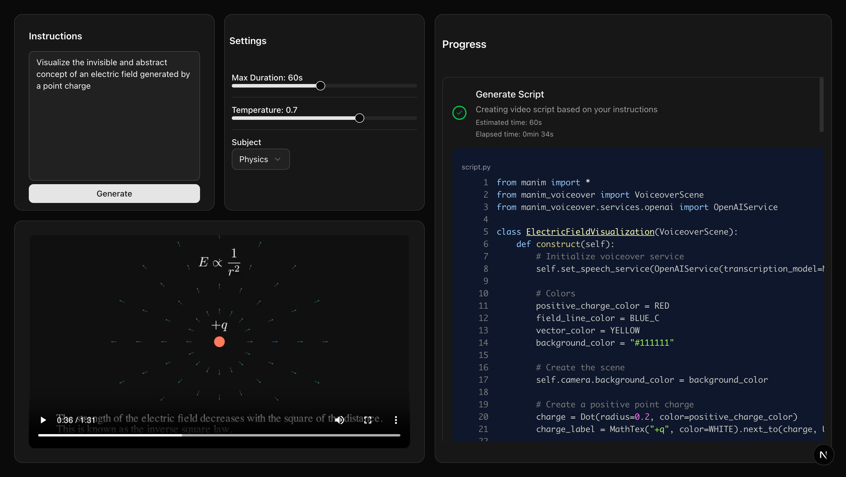Screen dimensions: 846x477
Task: Click the Generate button
Action: 114,193
